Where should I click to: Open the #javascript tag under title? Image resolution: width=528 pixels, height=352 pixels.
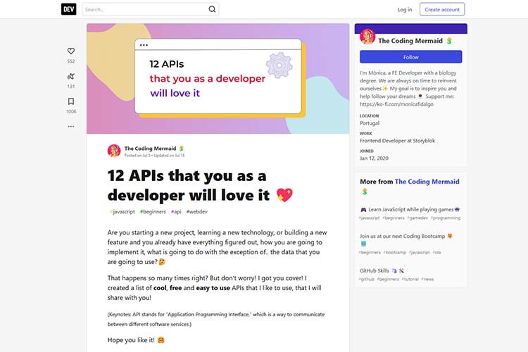tap(122, 211)
